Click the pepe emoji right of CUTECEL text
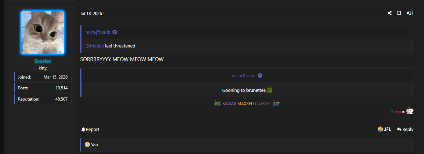This screenshot has height=154, width=424. click(276, 103)
